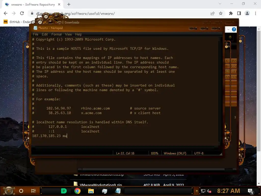
Task: Open the network icon in system tray
Action: [203, 191]
